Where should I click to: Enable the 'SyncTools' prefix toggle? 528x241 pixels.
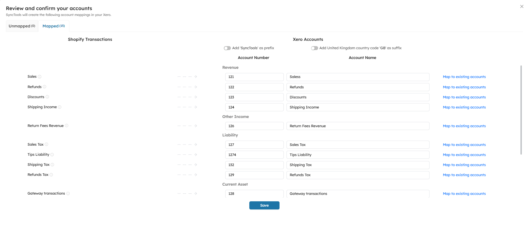[x=227, y=48]
